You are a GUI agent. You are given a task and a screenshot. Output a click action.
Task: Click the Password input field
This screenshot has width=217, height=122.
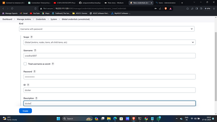pos(109,77)
